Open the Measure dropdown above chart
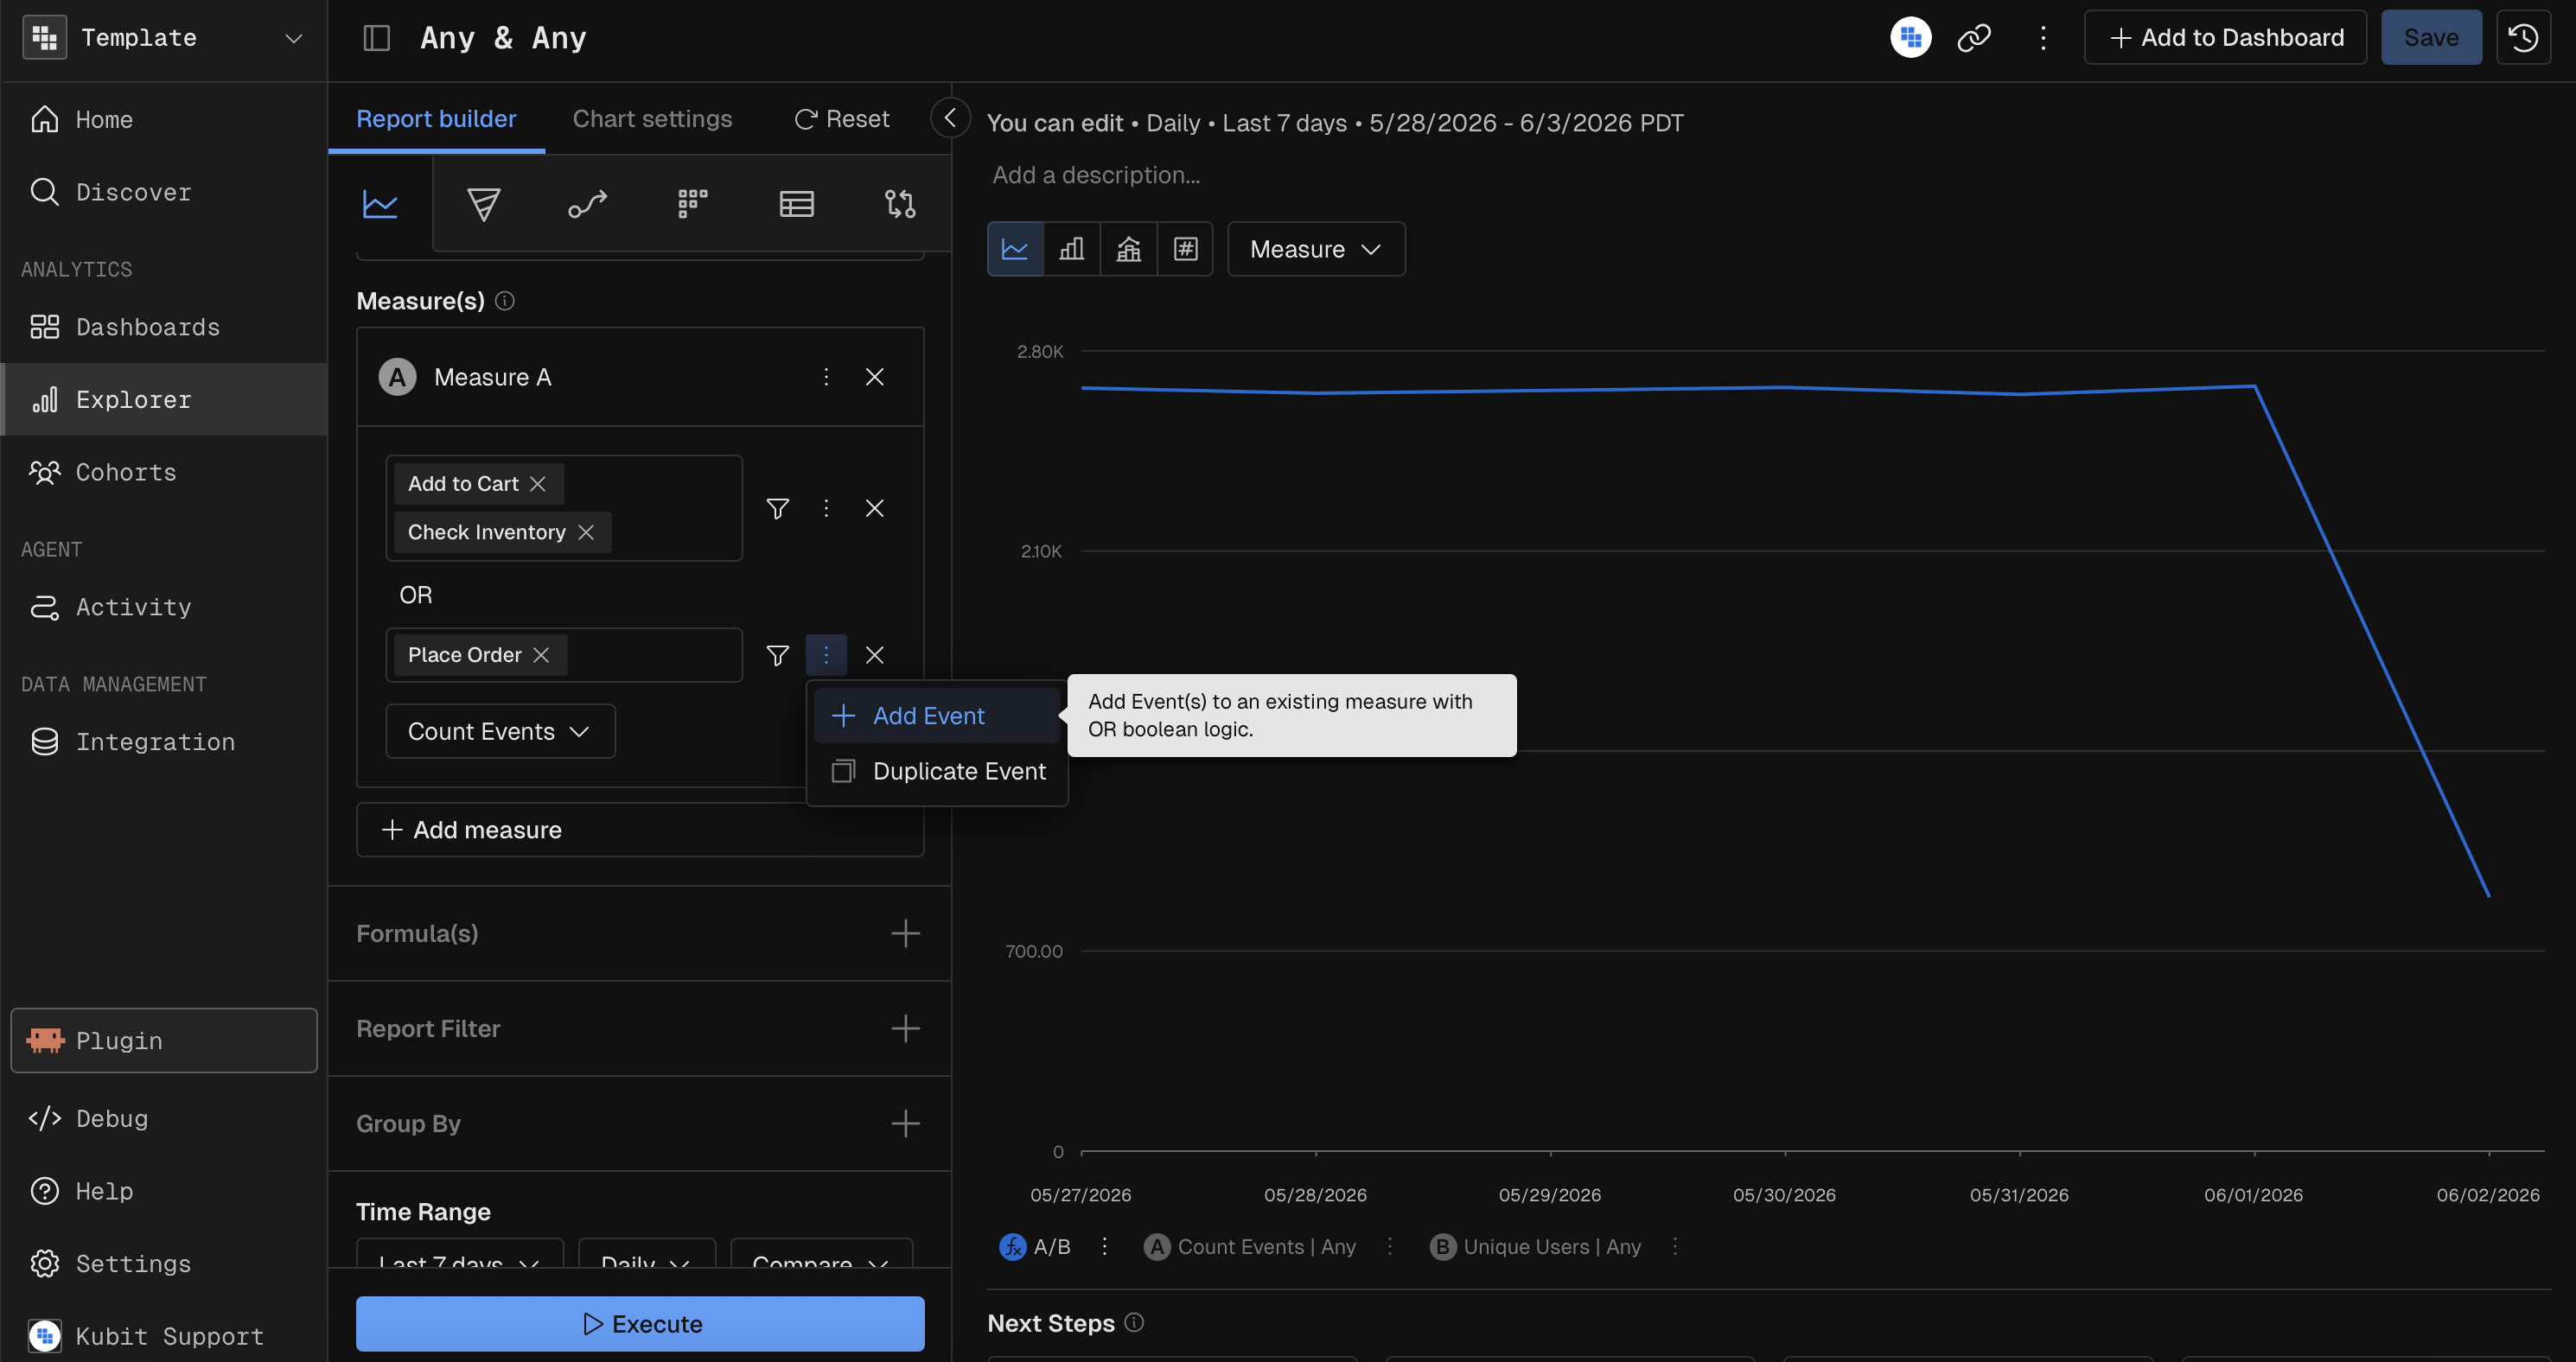This screenshot has height=1362, width=2576. click(1316, 249)
